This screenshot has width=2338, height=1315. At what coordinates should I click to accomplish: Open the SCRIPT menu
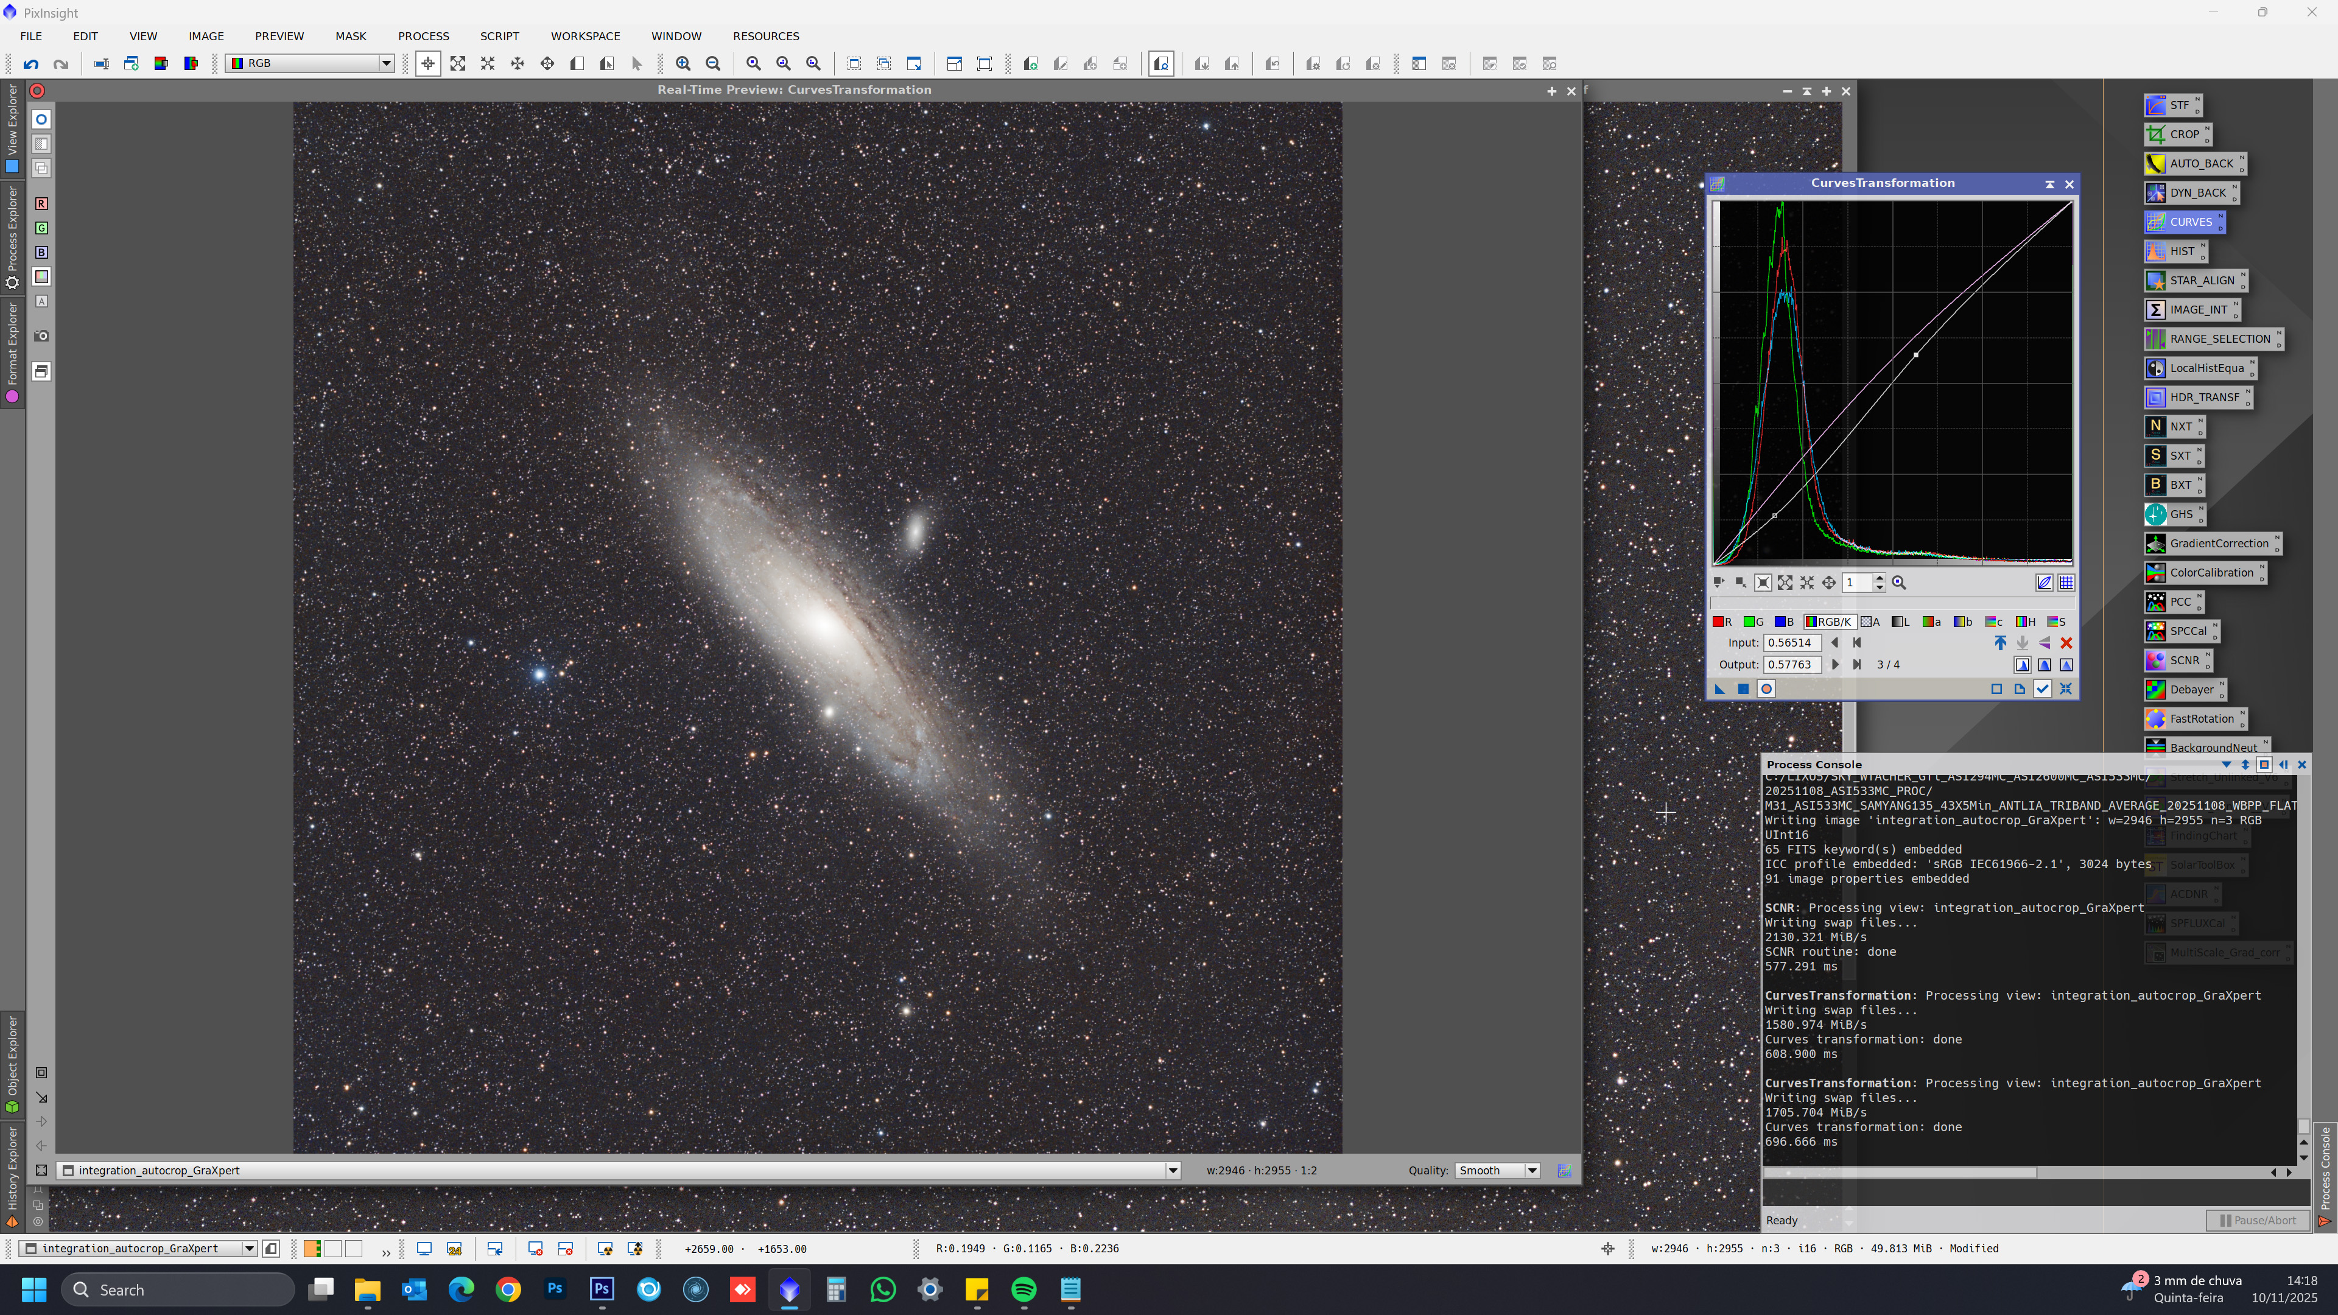(x=499, y=37)
